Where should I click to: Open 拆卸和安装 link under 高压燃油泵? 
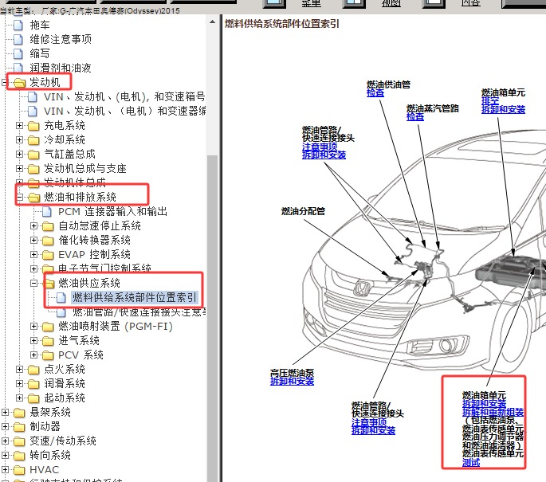coord(292,382)
